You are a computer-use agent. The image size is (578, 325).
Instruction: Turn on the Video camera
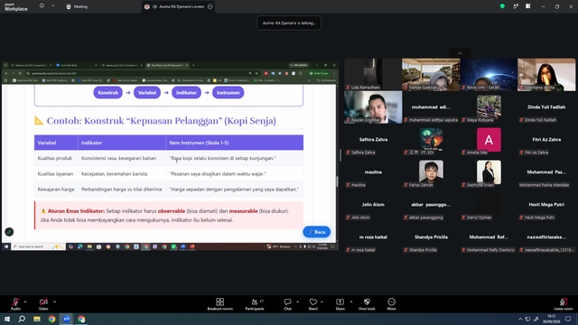[x=43, y=304]
